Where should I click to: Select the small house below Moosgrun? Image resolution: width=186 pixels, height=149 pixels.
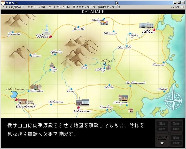coord(131,110)
